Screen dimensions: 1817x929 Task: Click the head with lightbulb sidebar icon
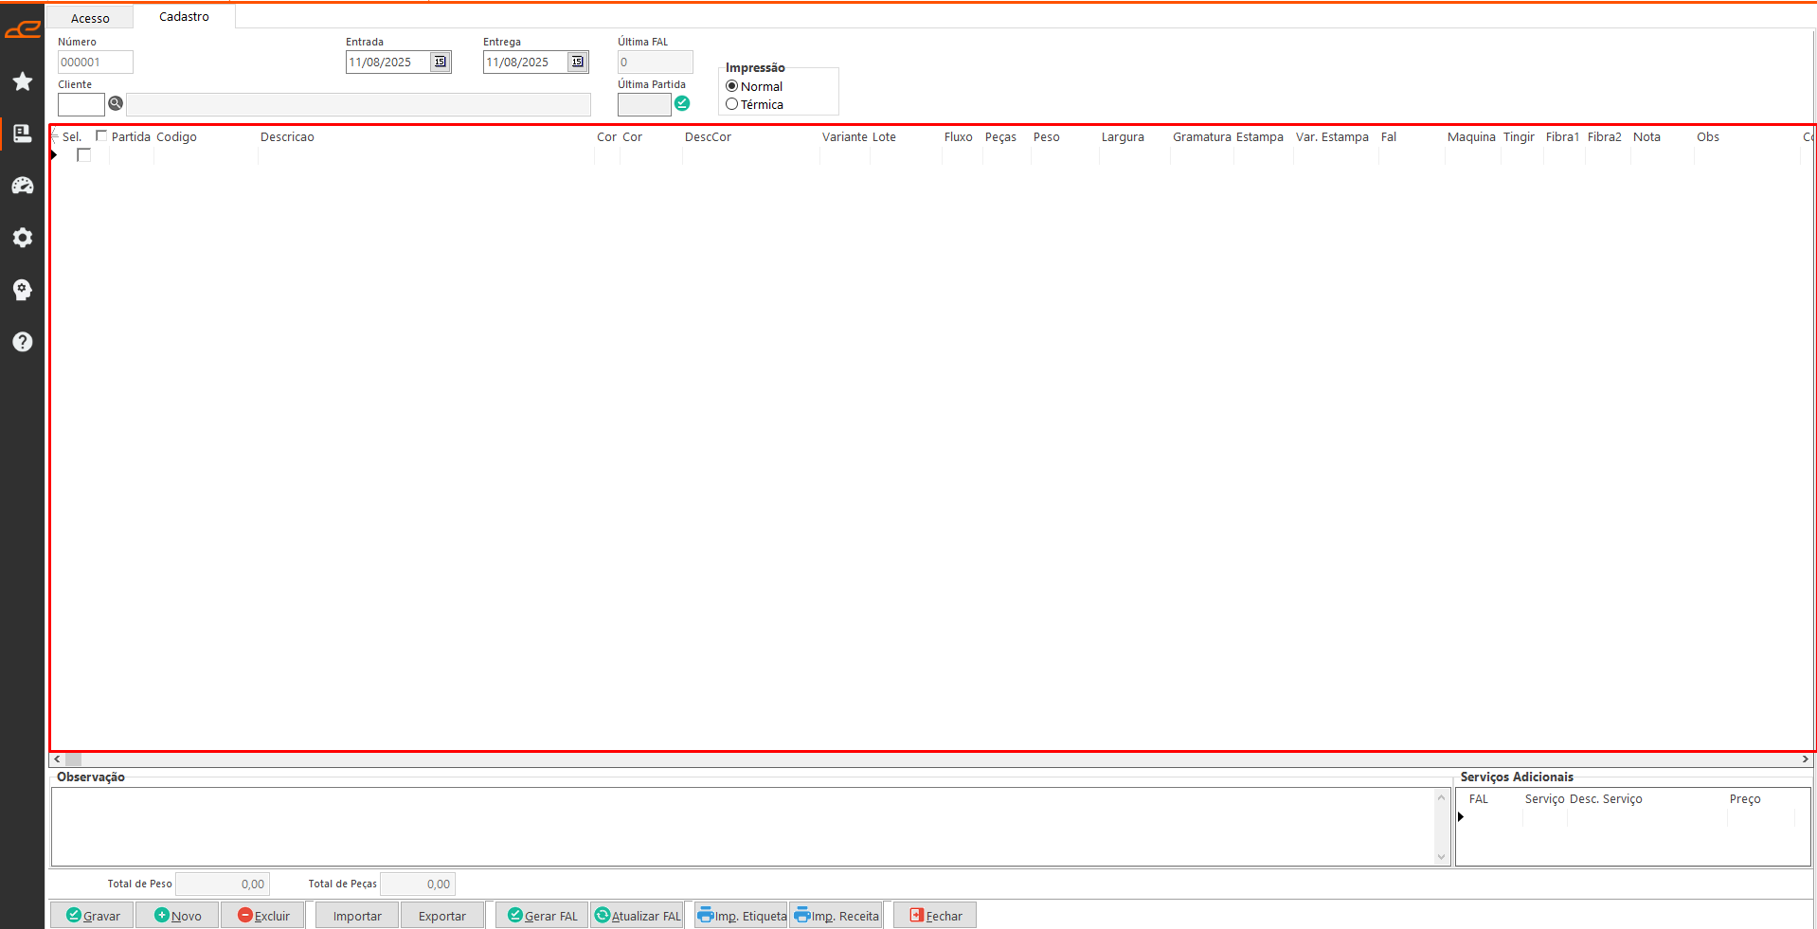pyautogui.click(x=23, y=290)
